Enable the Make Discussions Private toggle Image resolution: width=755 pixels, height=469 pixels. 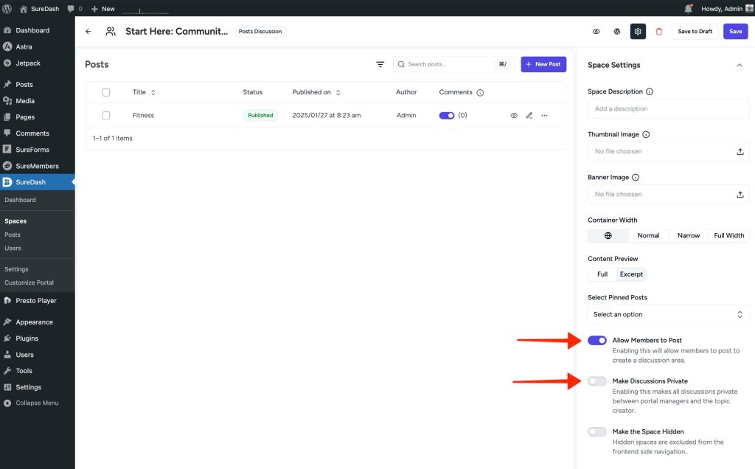(x=596, y=381)
